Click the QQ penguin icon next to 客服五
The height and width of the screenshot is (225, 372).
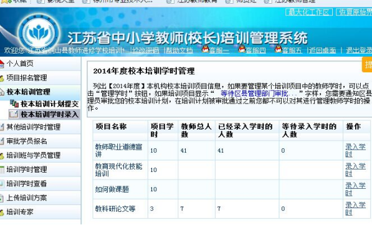pyautogui.click(x=279, y=49)
